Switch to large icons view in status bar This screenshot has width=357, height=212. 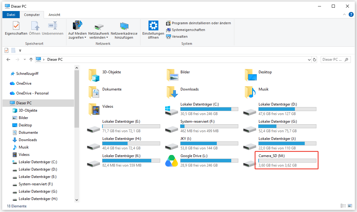coord(350,206)
